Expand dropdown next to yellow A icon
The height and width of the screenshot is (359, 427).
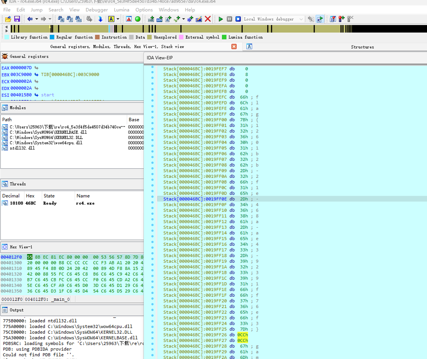[x=118, y=19]
